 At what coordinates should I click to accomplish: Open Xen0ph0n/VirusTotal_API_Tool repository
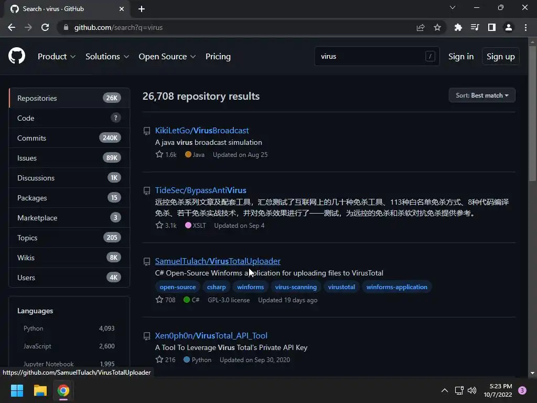pyautogui.click(x=211, y=335)
